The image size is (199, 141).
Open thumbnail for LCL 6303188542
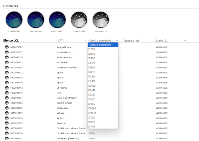point(14,20)
